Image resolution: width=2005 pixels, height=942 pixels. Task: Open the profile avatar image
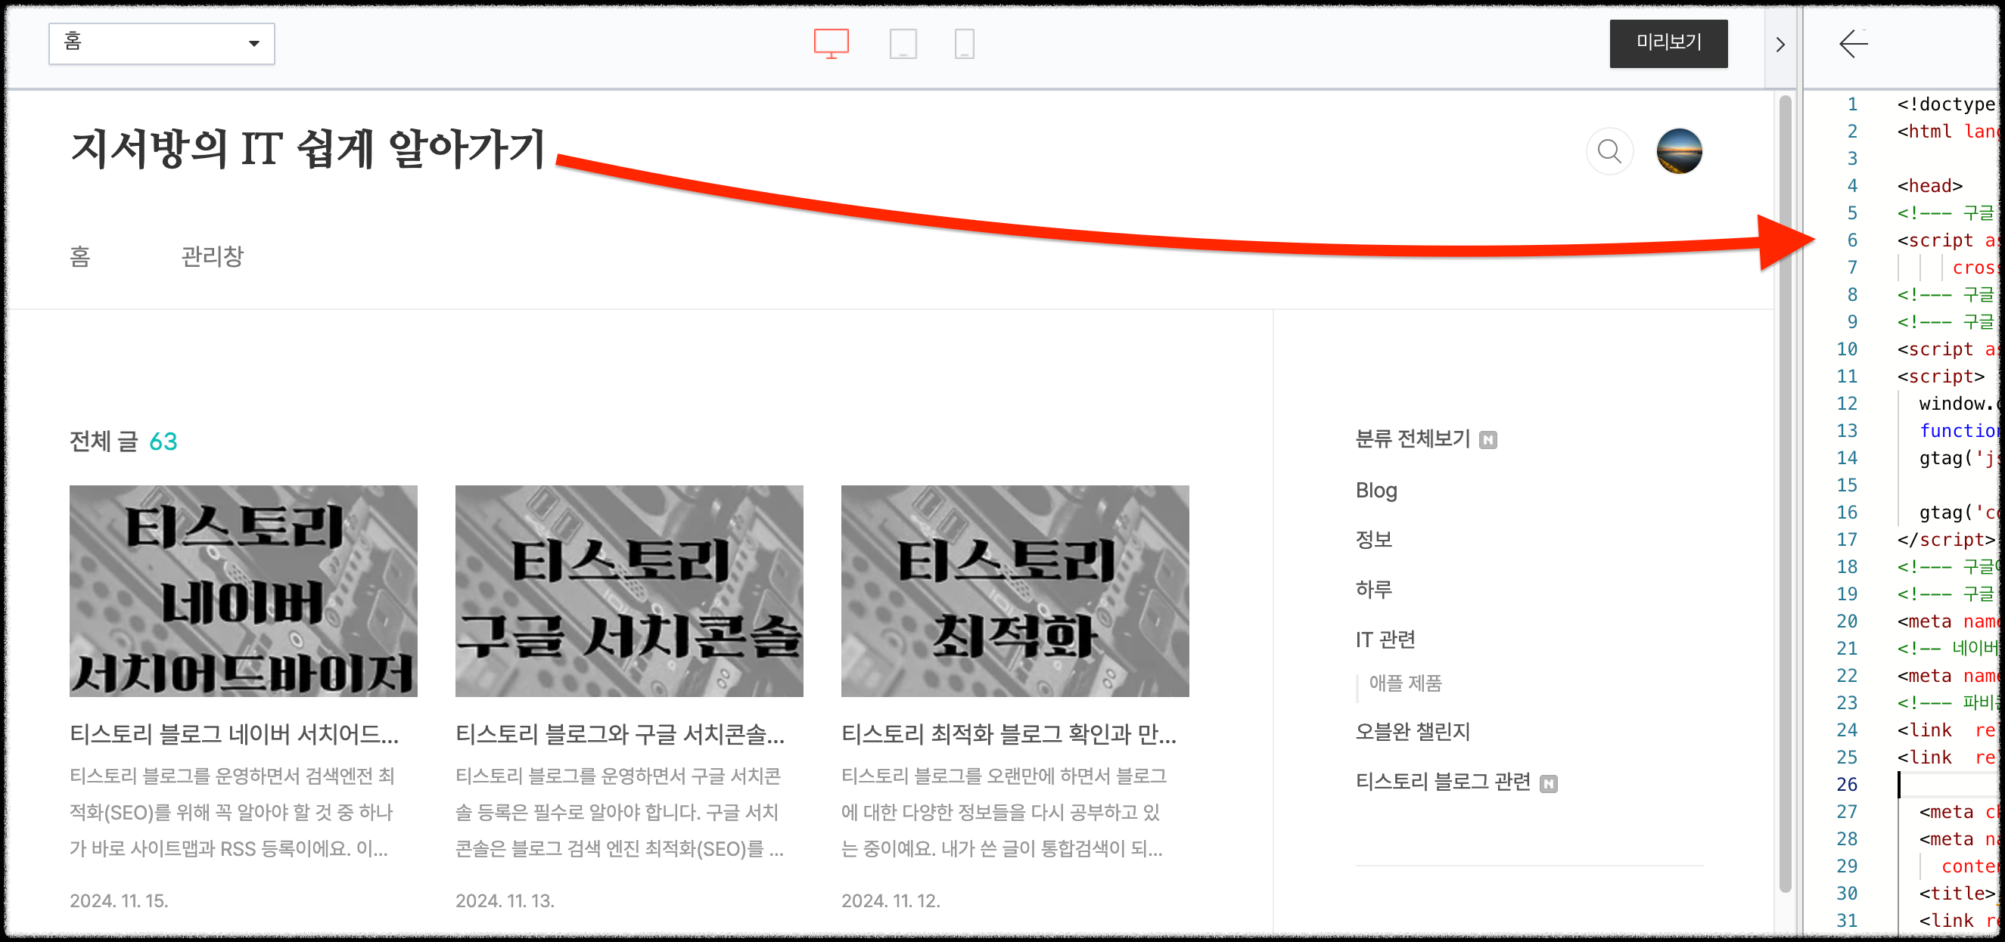pos(1679,151)
